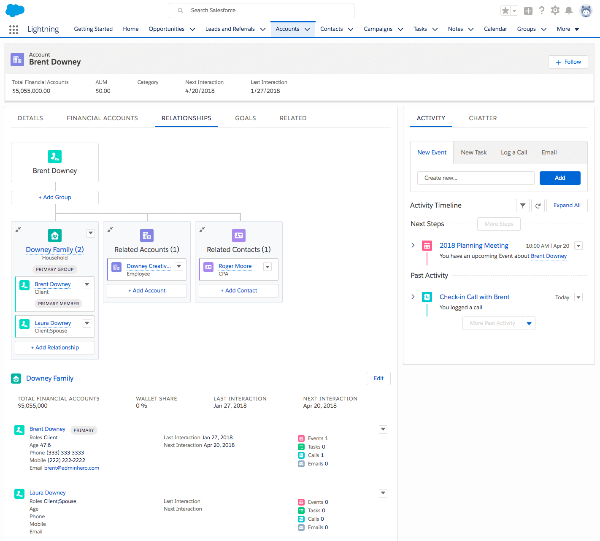Follow the Brent Downey account
The width and height of the screenshot is (600, 541).
point(568,62)
